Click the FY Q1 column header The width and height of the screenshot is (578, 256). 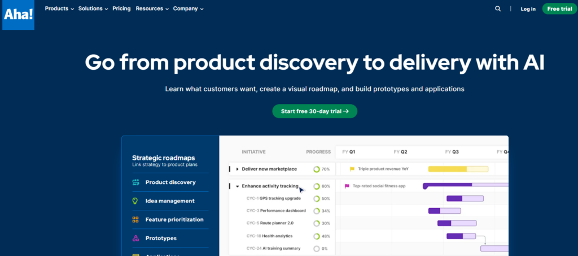(349, 152)
